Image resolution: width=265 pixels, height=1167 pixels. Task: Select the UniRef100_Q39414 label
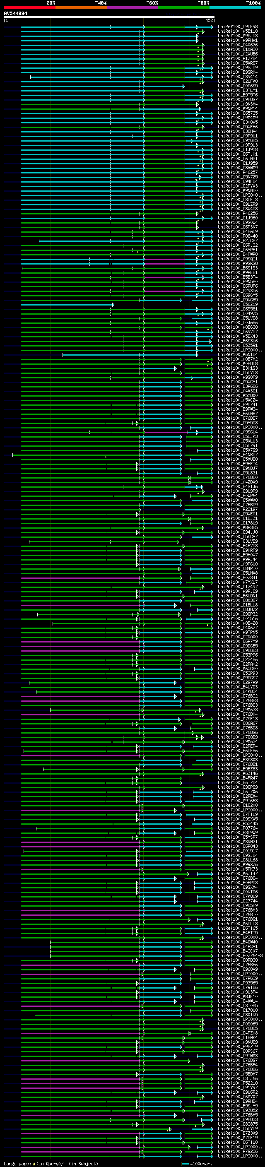point(238,77)
